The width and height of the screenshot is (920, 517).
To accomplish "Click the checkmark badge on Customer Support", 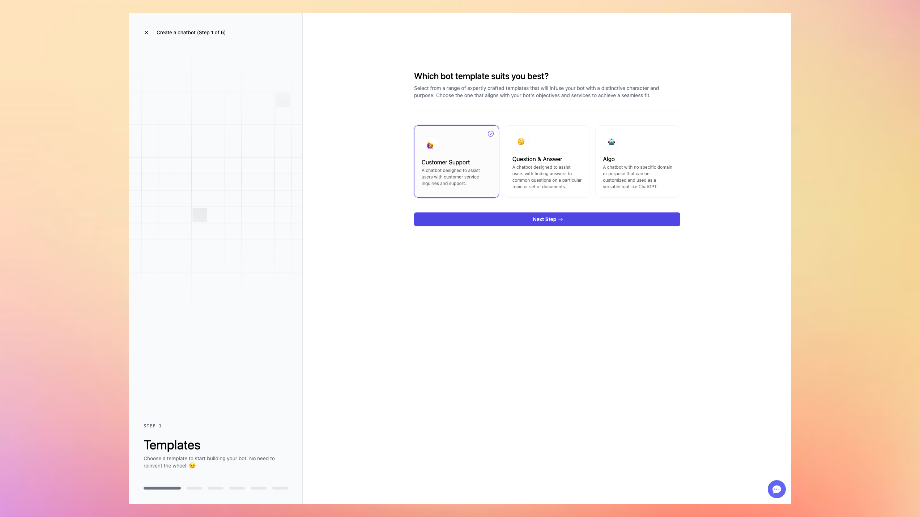I will pos(491,133).
